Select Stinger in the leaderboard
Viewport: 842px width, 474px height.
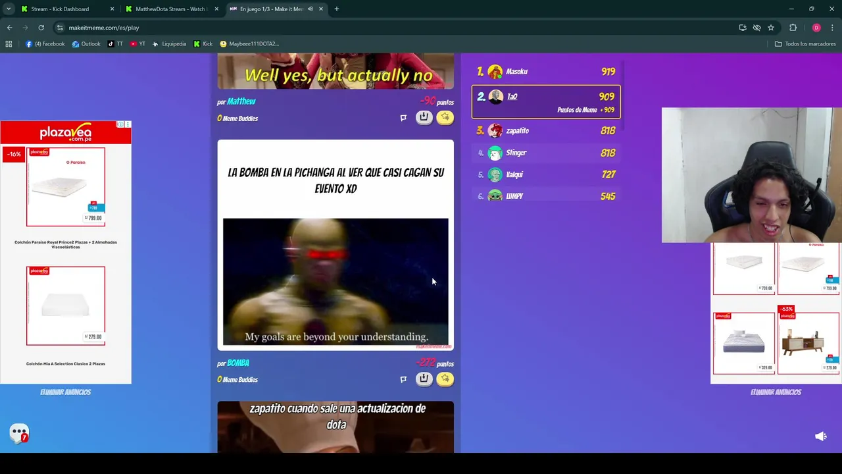pos(546,153)
